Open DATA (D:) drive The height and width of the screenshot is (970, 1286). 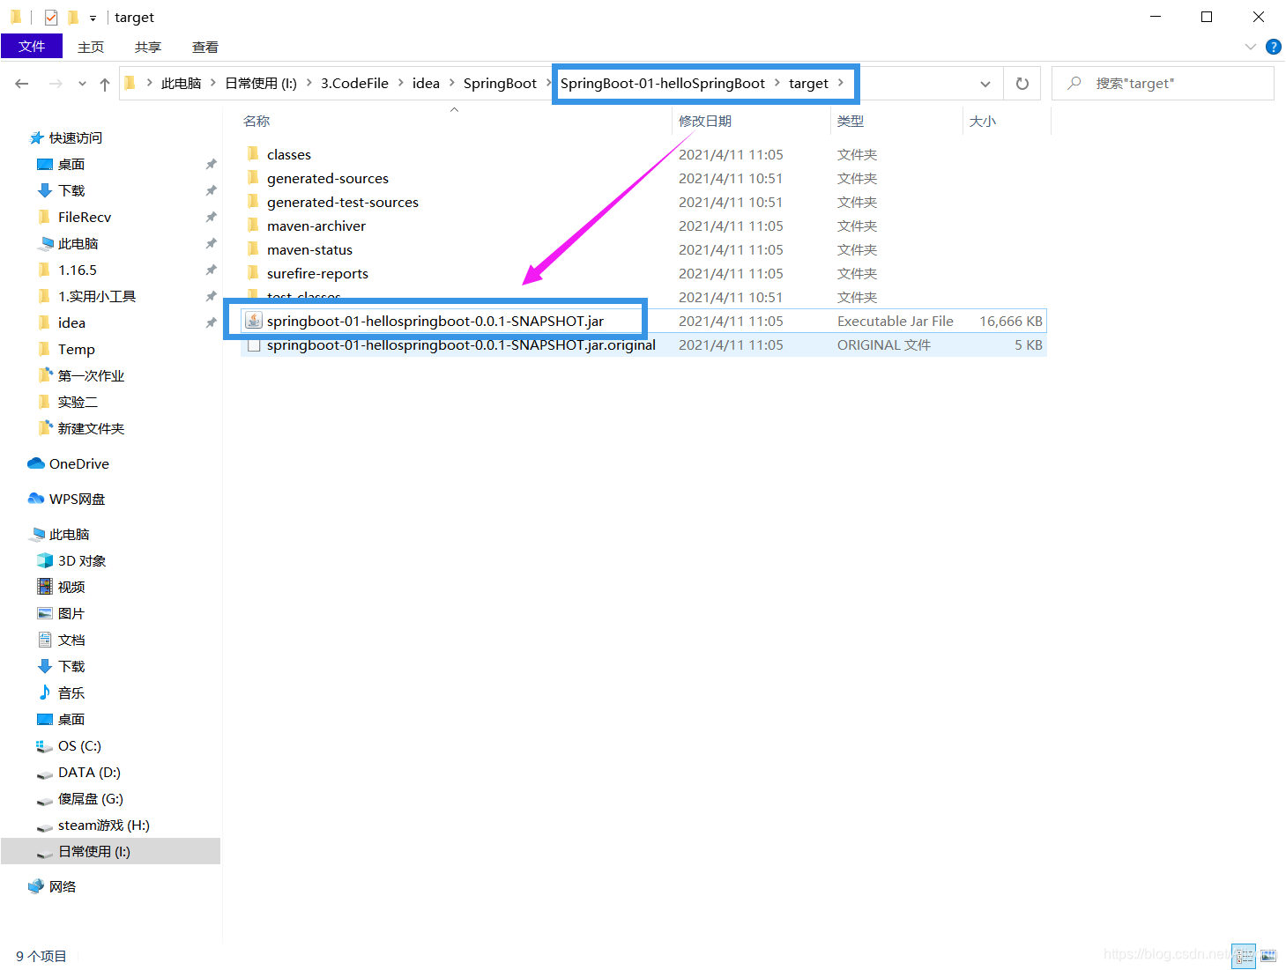[89, 773]
